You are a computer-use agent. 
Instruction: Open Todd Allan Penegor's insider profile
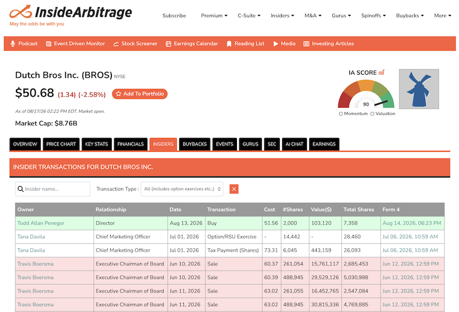tap(41, 223)
